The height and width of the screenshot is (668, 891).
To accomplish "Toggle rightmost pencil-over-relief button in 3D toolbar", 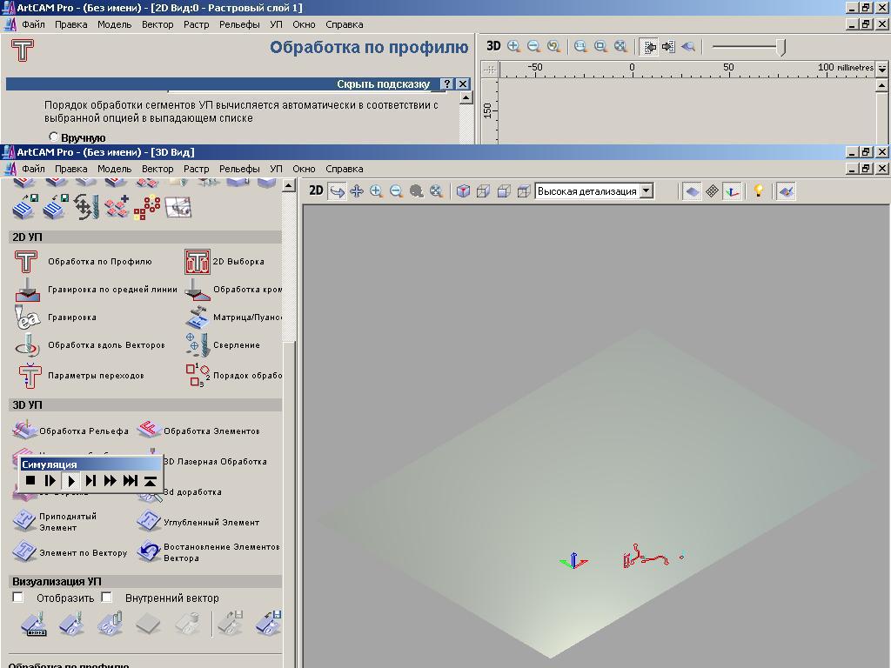I will [x=786, y=191].
